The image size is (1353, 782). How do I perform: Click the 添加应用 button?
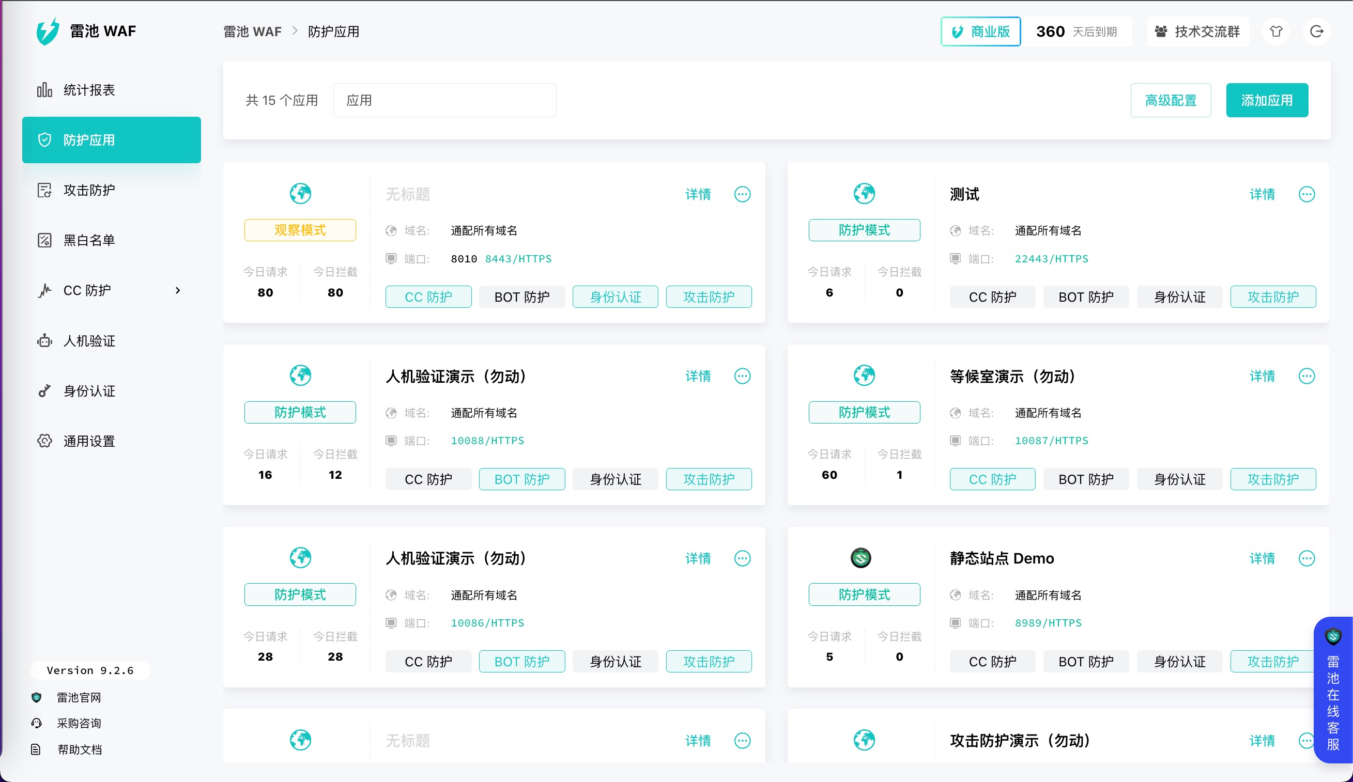point(1267,100)
